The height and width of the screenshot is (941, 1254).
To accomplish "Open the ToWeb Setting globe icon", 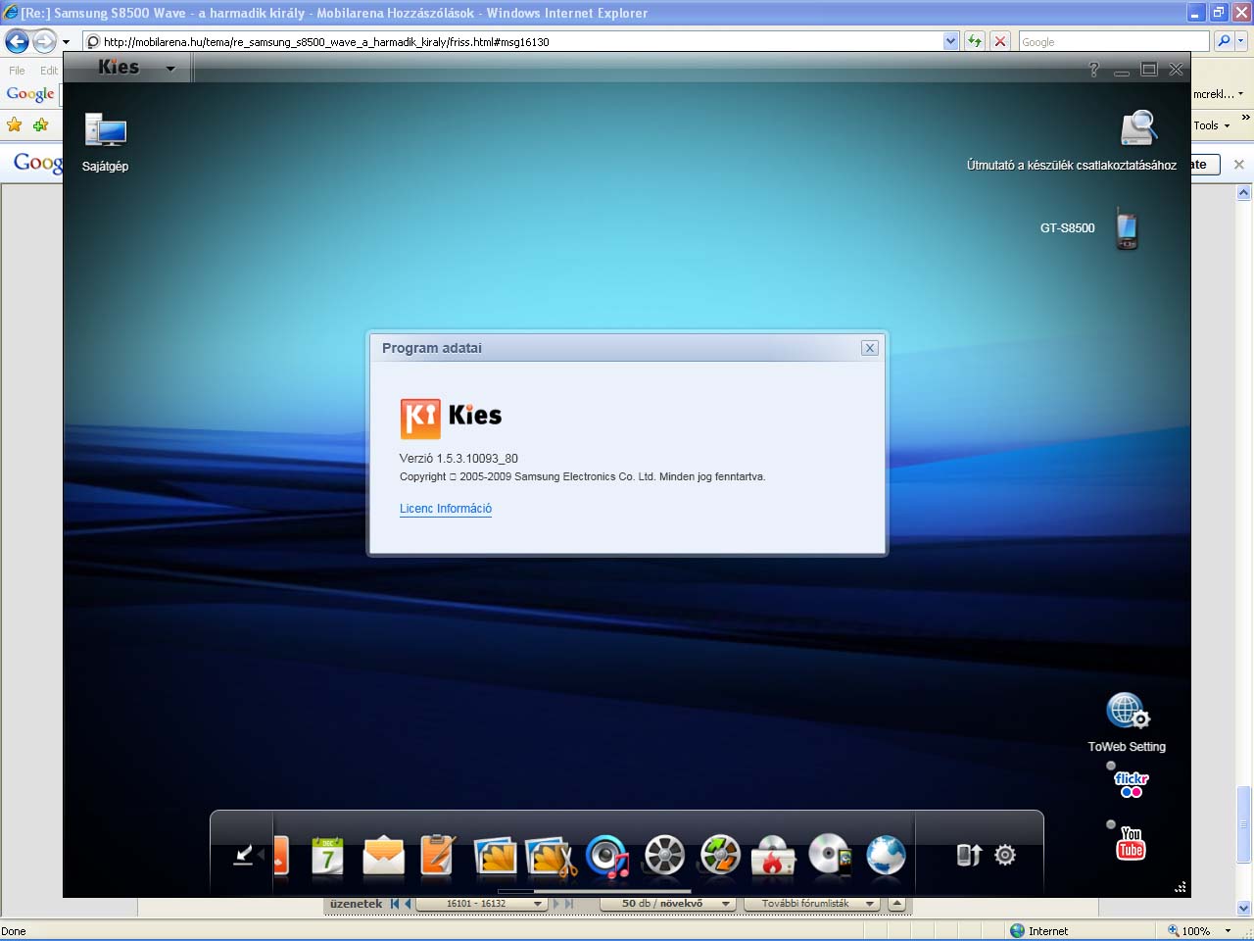I will pos(1128,712).
